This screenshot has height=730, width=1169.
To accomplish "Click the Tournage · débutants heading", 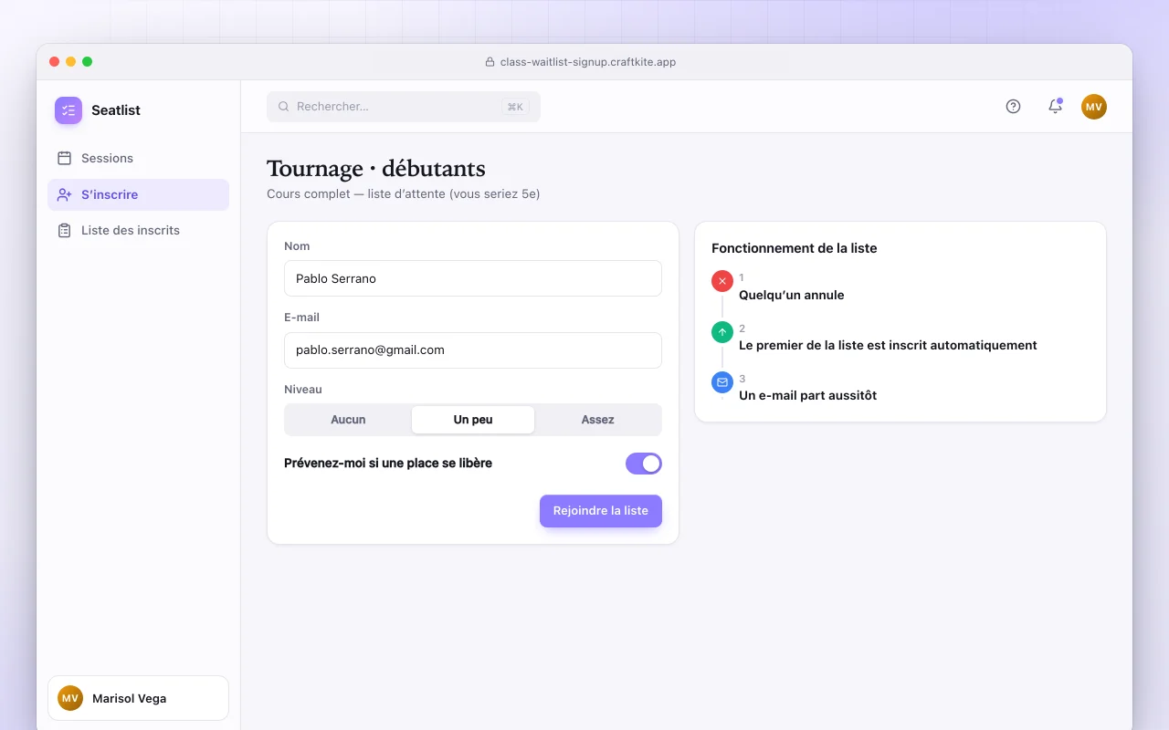I will pos(376,169).
